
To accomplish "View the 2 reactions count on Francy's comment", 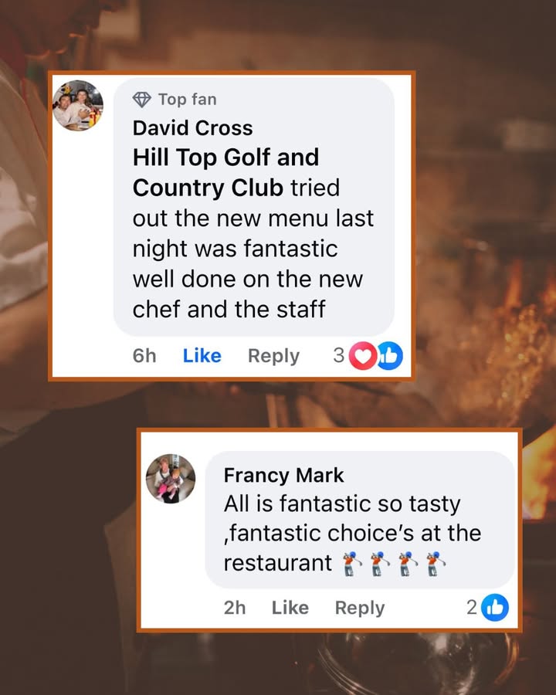I will point(471,607).
